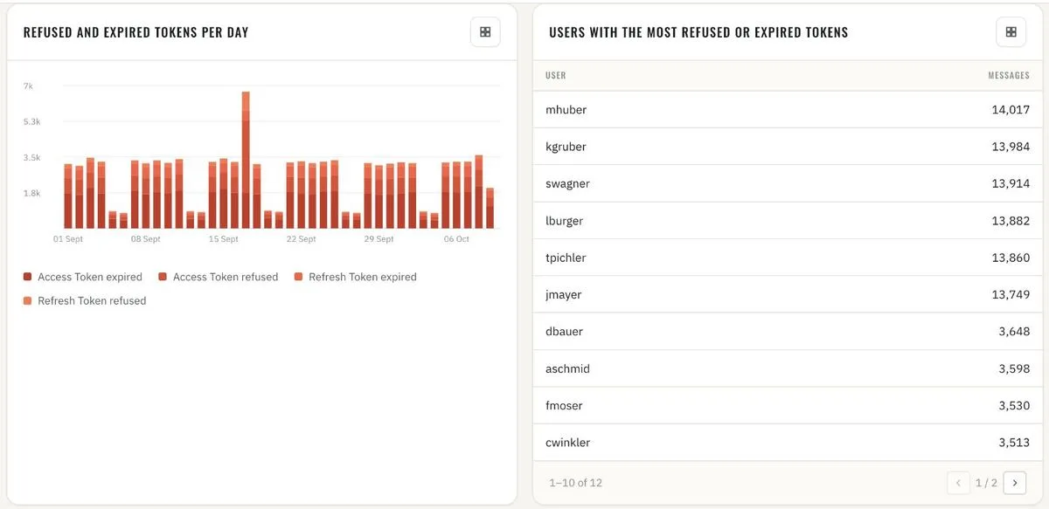Image resolution: width=1049 pixels, height=509 pixels.
Task: Open grid menu for Refused and Expired Tokens chart
Action: pos(485,32)
